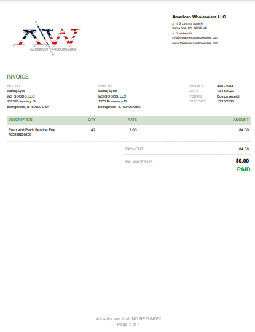This screenshot has height=332, width=255.
Task: Click the AW American Wholesalers logo
Action: click(x=48, y=39)
